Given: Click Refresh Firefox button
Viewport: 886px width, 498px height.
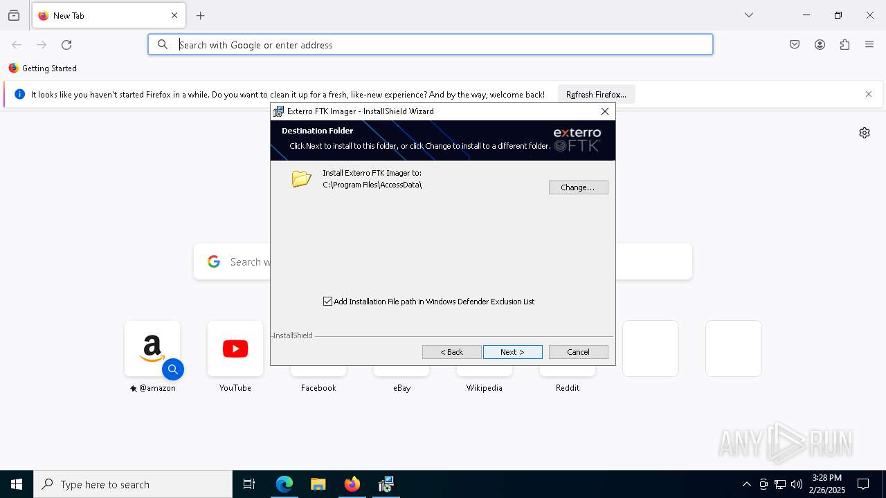Looking at the screenshot, I should pyautogui.click(x=596, y=95).
